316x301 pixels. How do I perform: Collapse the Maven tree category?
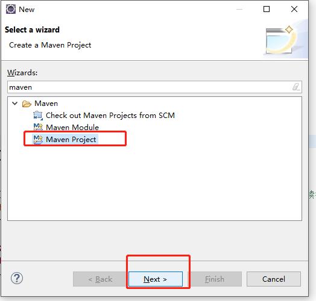pos(14,104)
